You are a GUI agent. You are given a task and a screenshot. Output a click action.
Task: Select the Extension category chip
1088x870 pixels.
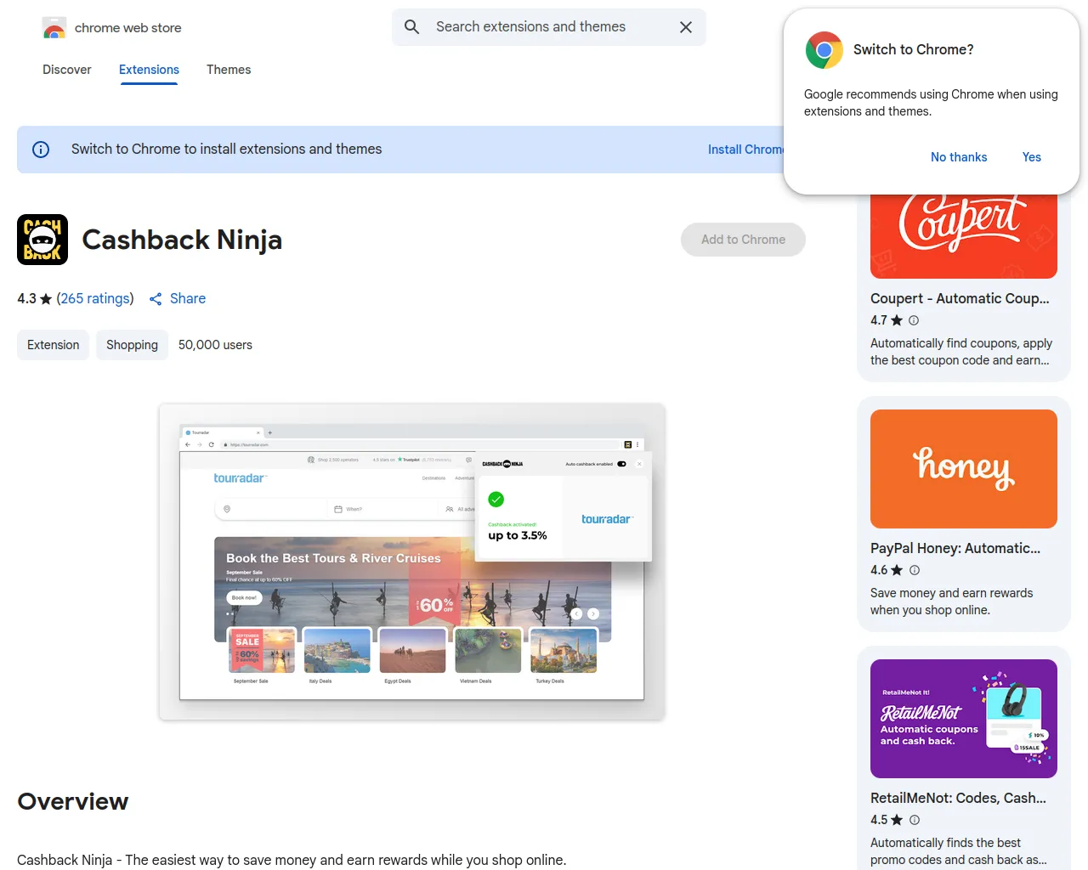pos(53,345)
